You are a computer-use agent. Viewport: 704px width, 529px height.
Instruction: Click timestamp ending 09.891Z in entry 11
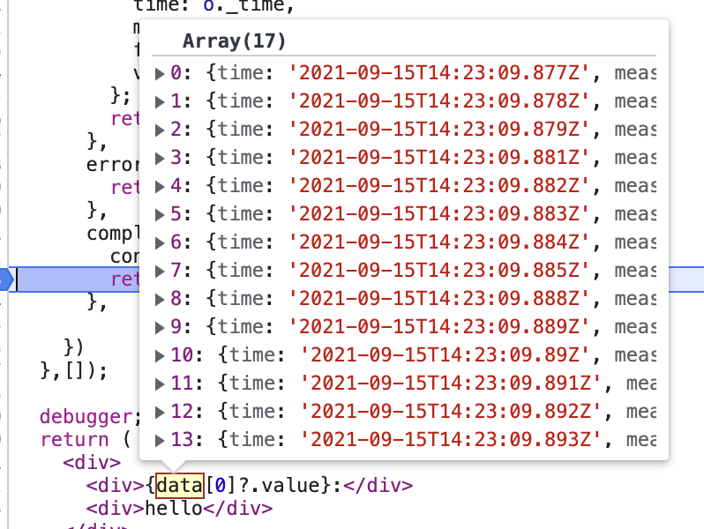pyautogui.click(x=451, y=384)
